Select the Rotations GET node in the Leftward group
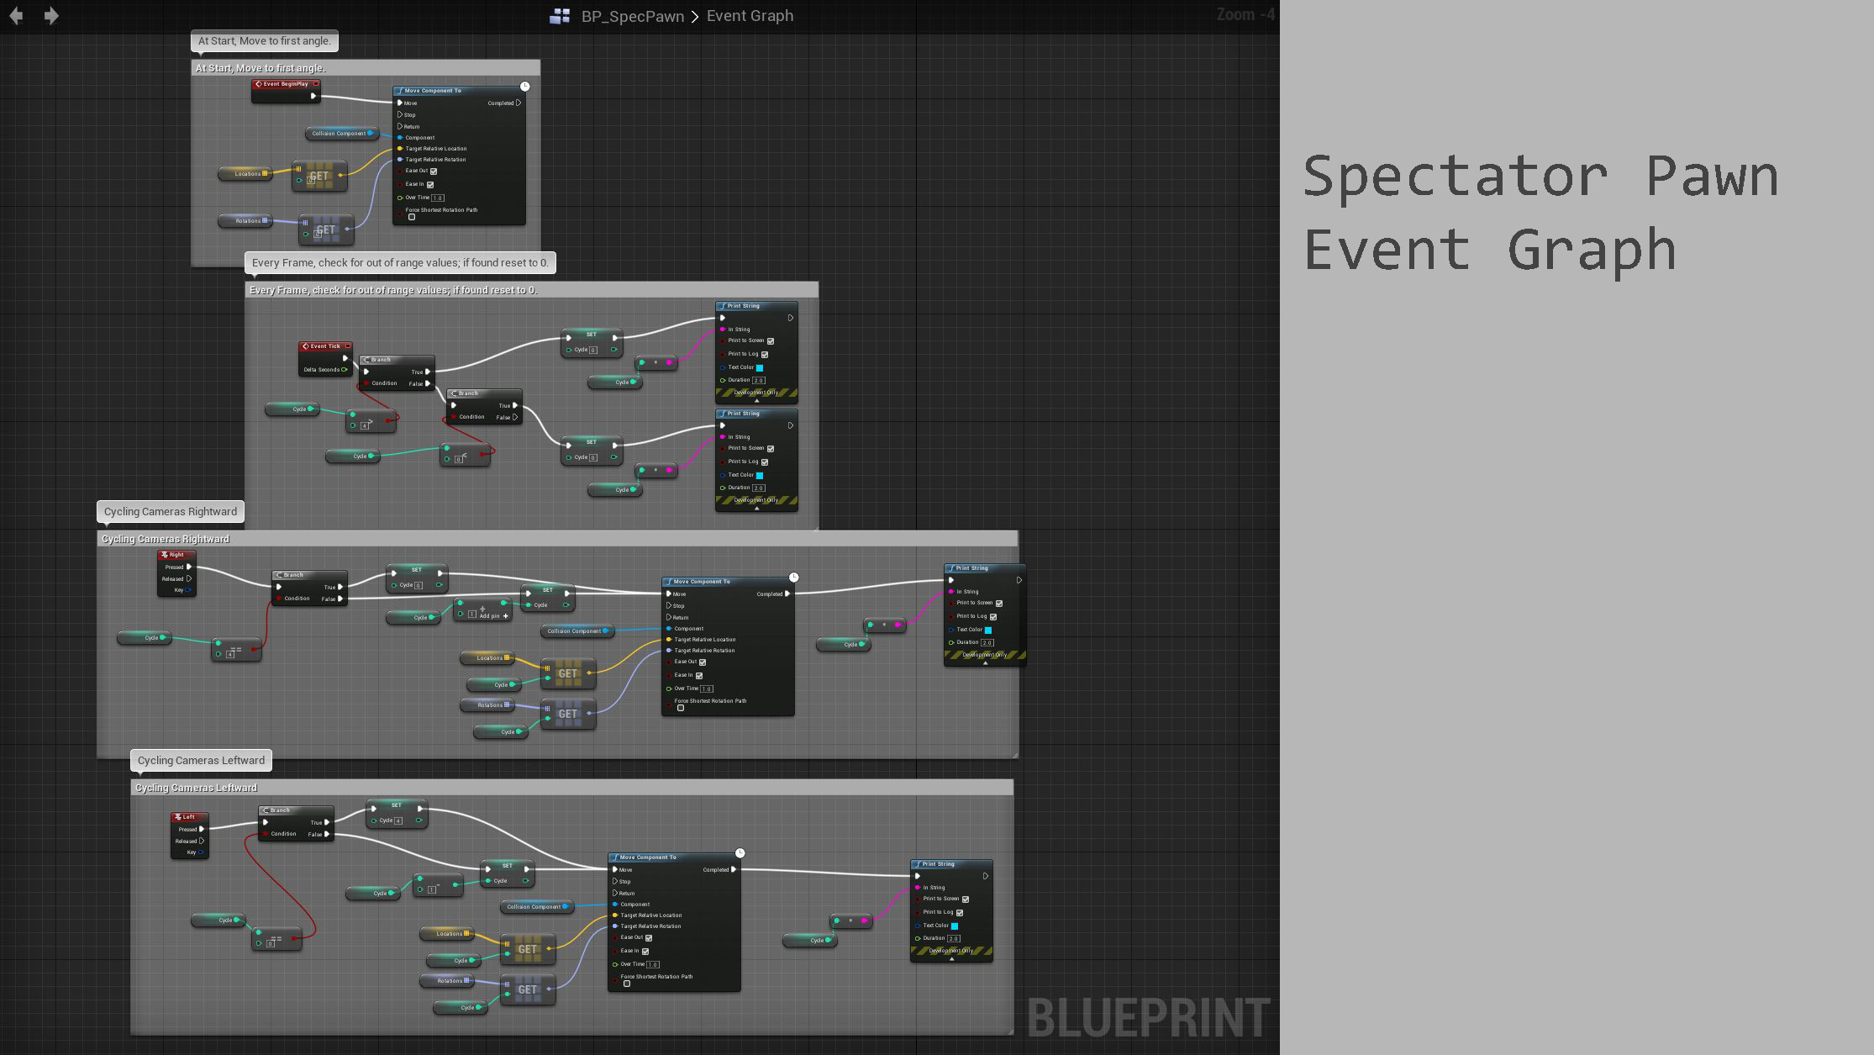The height and width of the screenshot is (1055, 1874). [528, 989]
